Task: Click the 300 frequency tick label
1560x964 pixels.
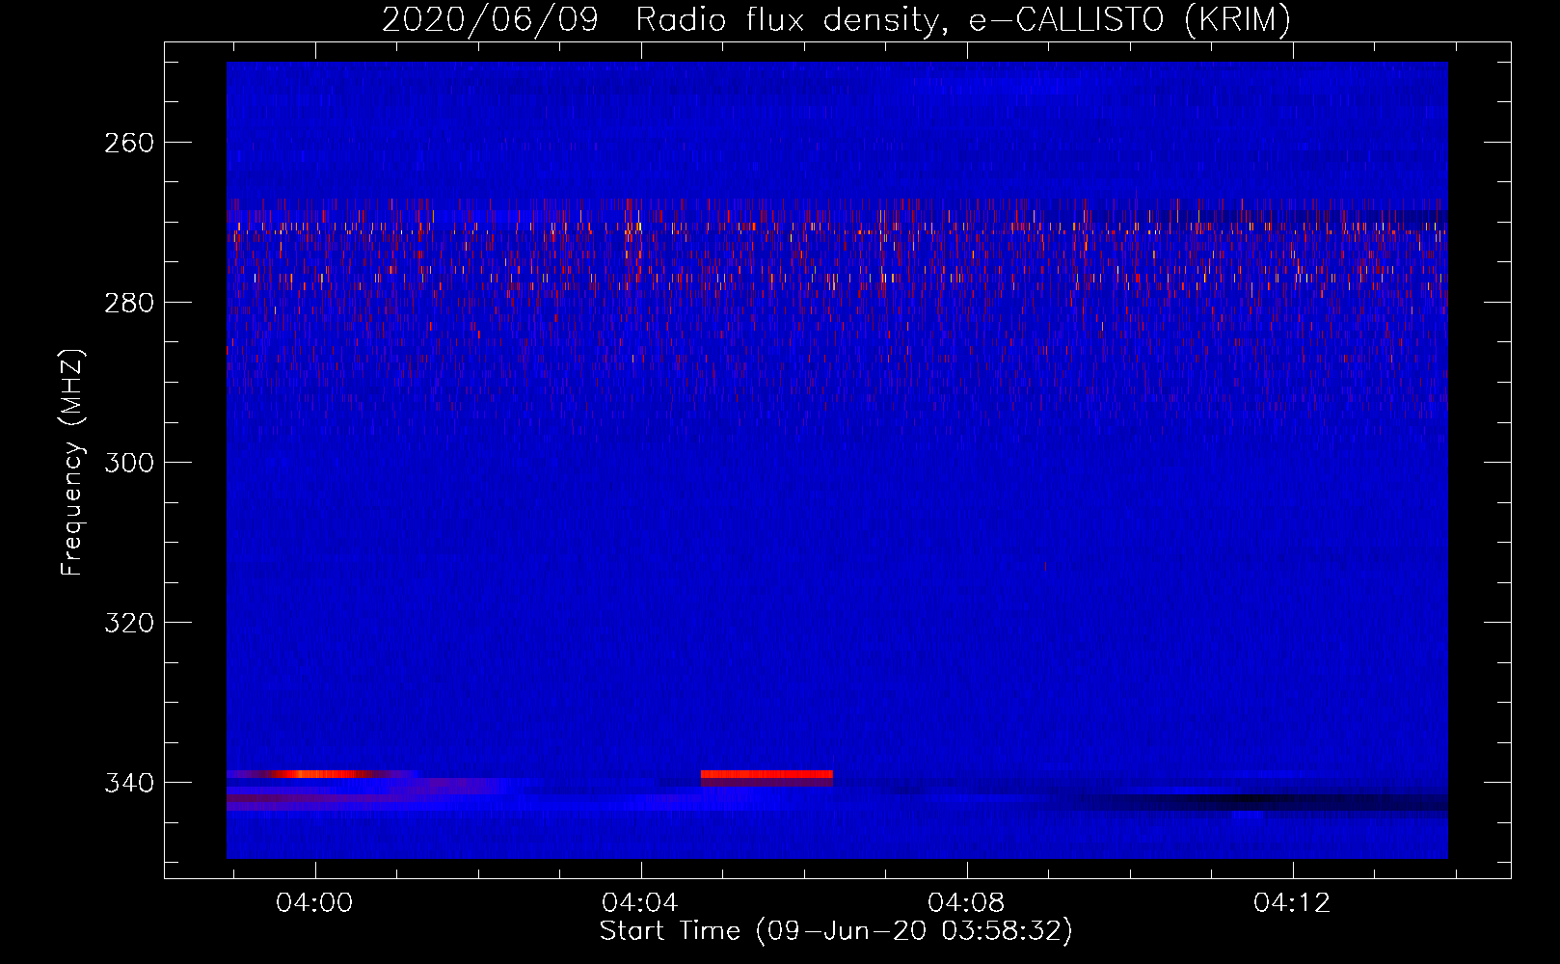Action: coord(129,463)
